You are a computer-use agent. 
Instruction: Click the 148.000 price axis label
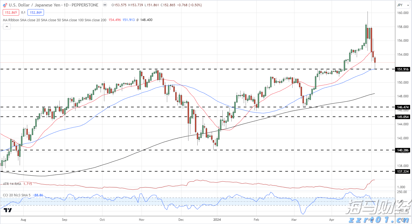(403, 96)
